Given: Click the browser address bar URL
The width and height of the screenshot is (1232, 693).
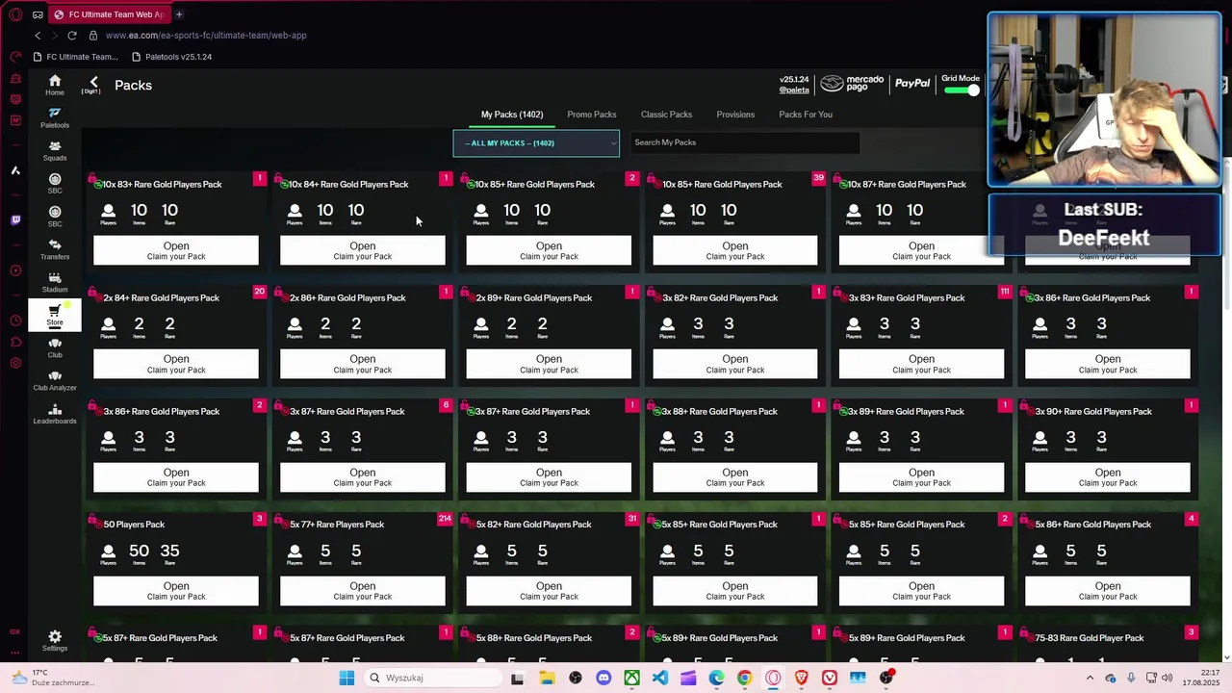Looking at the screenshot, I should pyautogui.click(x=206, y=36).
